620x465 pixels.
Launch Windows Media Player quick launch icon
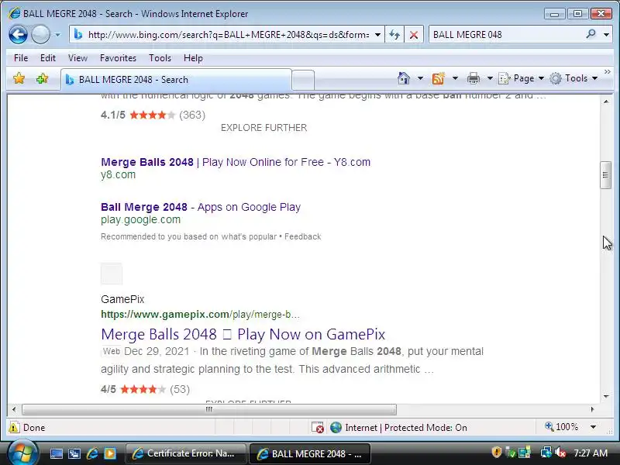[x=110, y=453]
